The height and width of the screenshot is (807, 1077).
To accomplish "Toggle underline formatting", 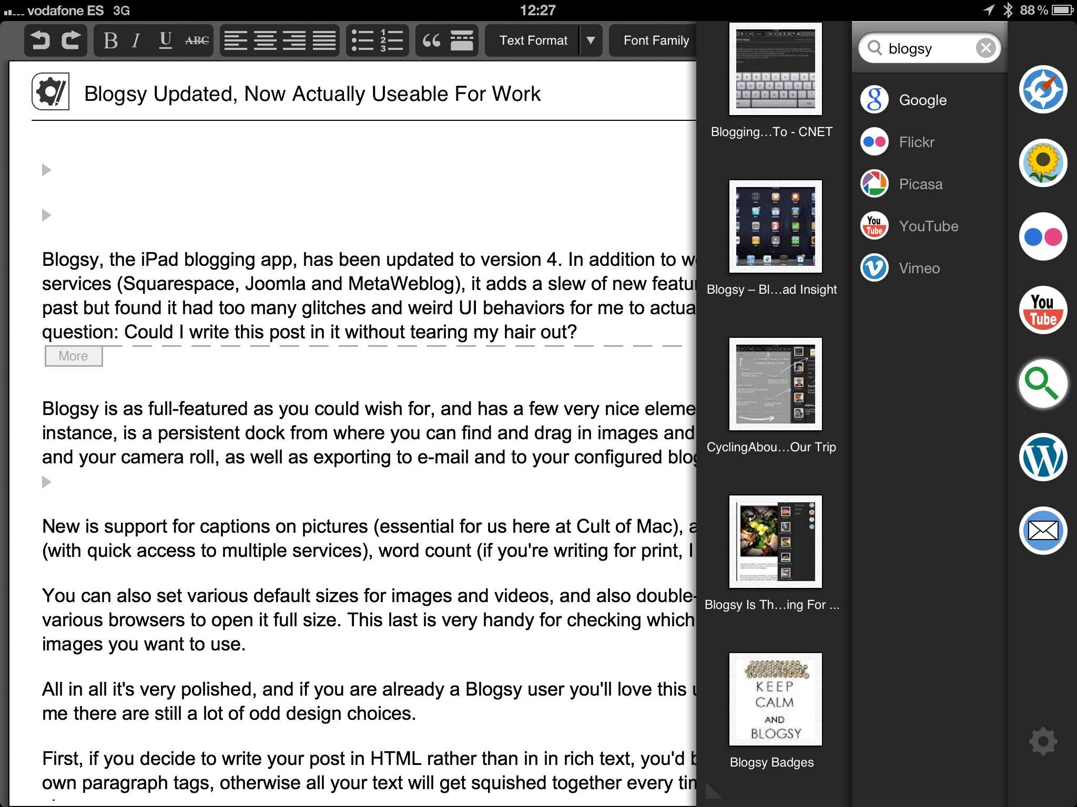I will click(166, 40).
